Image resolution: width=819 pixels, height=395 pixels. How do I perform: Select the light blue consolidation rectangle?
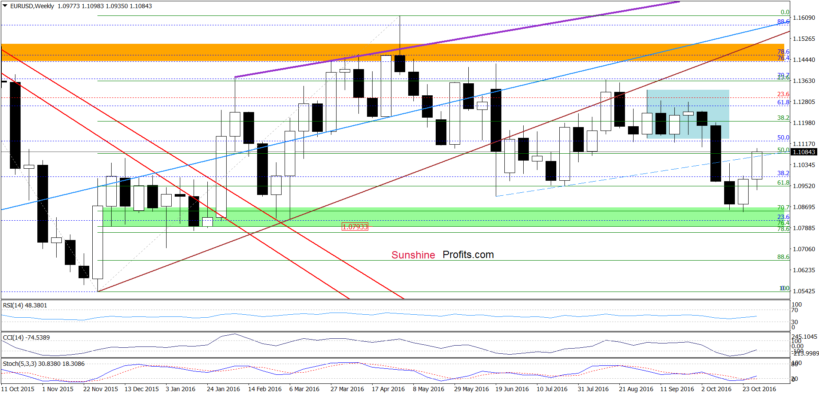(688, 114)
